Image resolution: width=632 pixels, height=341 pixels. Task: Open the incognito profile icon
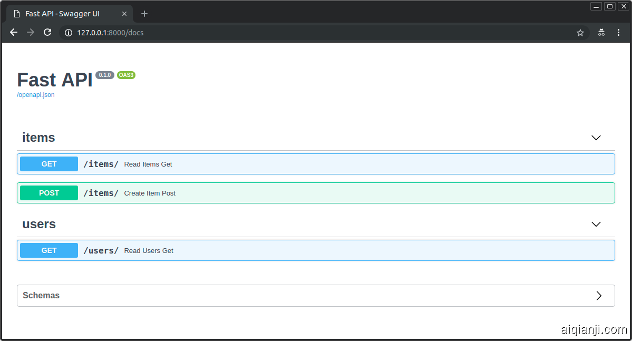[601, 33]
